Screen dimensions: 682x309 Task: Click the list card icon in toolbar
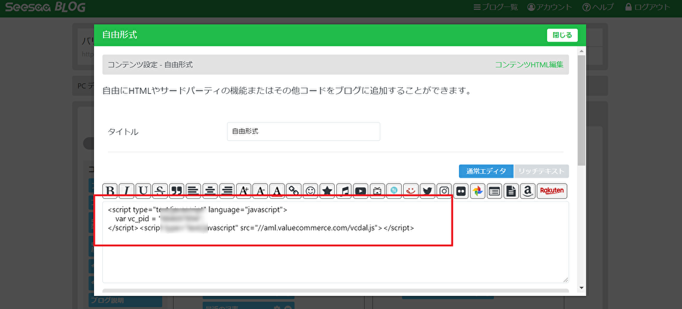click(494, 191)
